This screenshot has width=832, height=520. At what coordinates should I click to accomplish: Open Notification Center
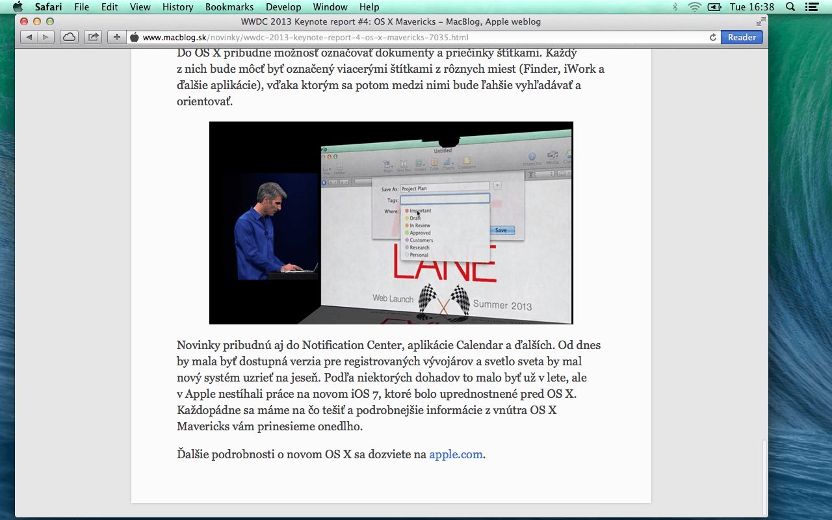click(x=811, y=7)
